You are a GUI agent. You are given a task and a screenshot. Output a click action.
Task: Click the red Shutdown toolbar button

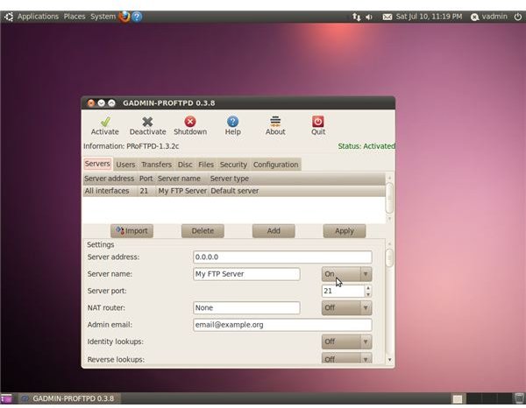pos(190,126)
